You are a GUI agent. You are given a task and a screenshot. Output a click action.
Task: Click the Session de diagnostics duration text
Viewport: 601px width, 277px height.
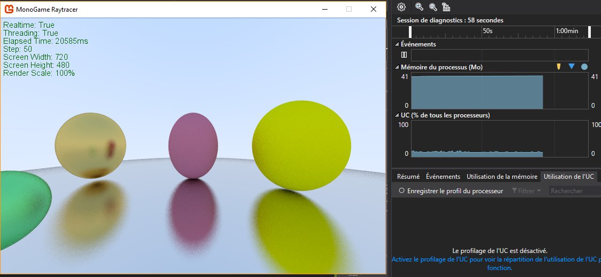(450, 20)
